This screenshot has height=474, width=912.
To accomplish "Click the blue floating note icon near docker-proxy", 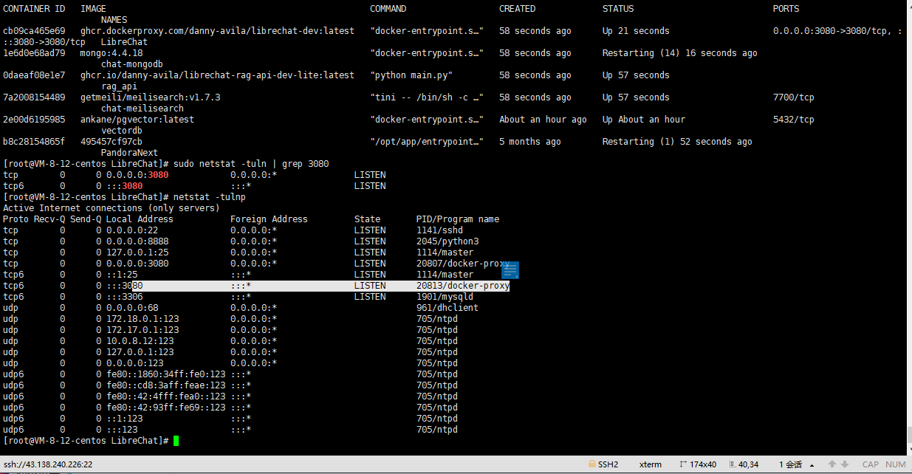I will coord(511,270).
